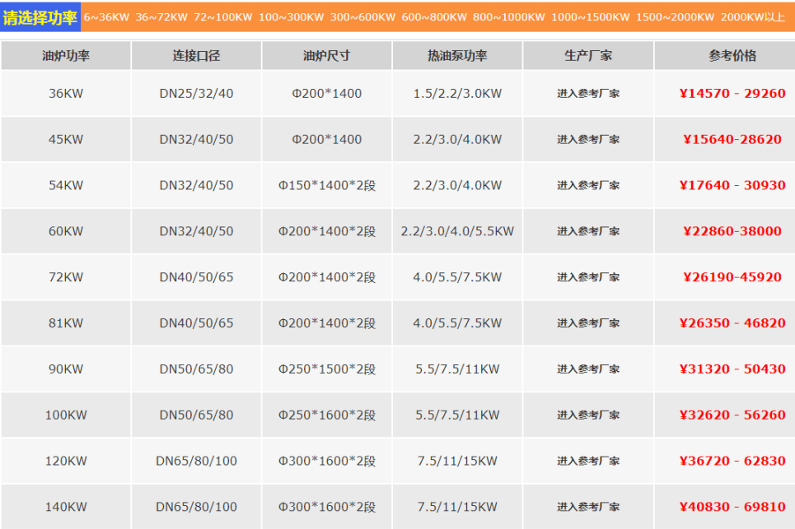This screenshot has height=529, width=795.
Task: Click 进入参考厂家 link in the 36KW row
Action: click(588, 94)
